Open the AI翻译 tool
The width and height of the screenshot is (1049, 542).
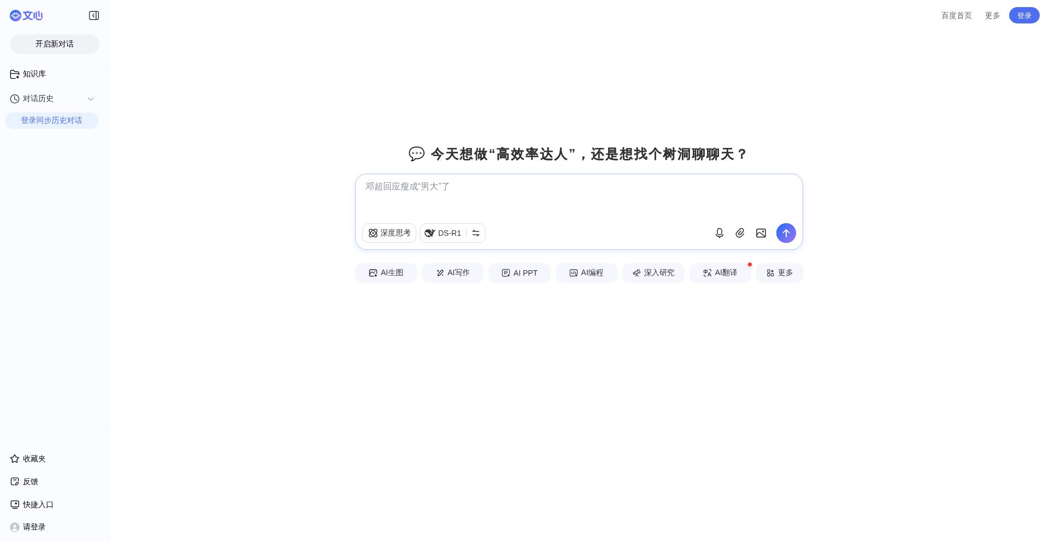[720, 273]
